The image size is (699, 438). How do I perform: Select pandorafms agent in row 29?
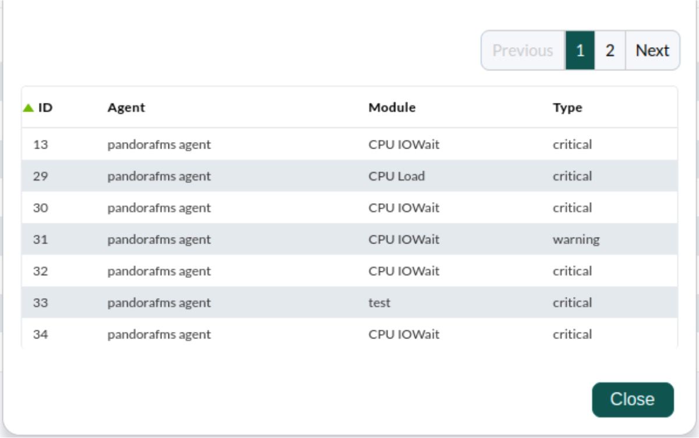tap(159, 176)
